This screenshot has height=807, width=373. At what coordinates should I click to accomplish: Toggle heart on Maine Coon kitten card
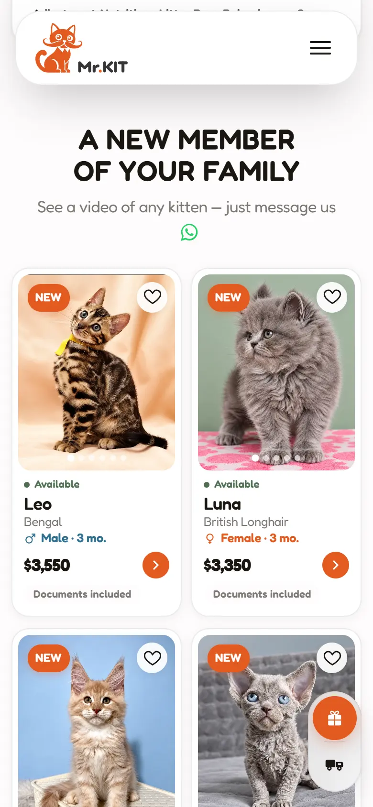click(x=153, y=658)
